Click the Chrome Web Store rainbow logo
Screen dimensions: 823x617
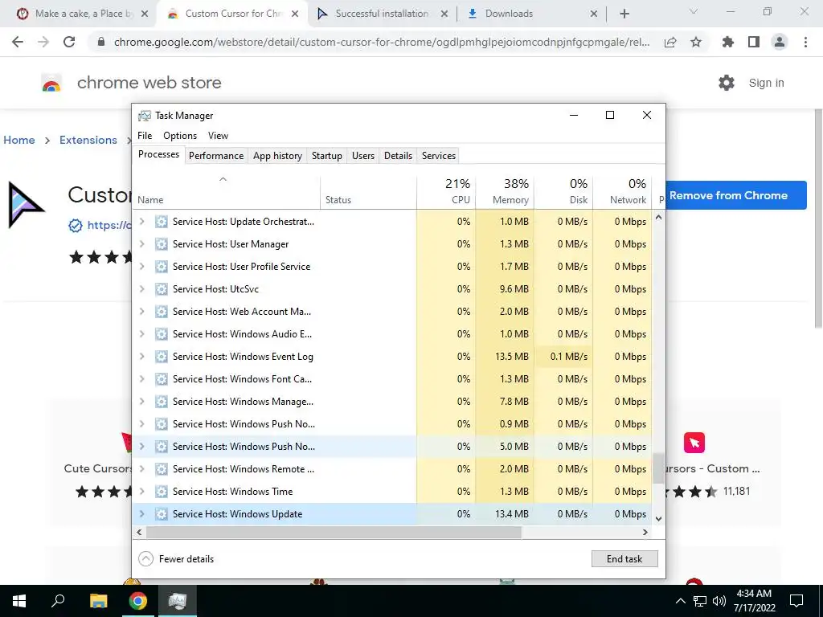pyautogui.click(x=51, y=84)
